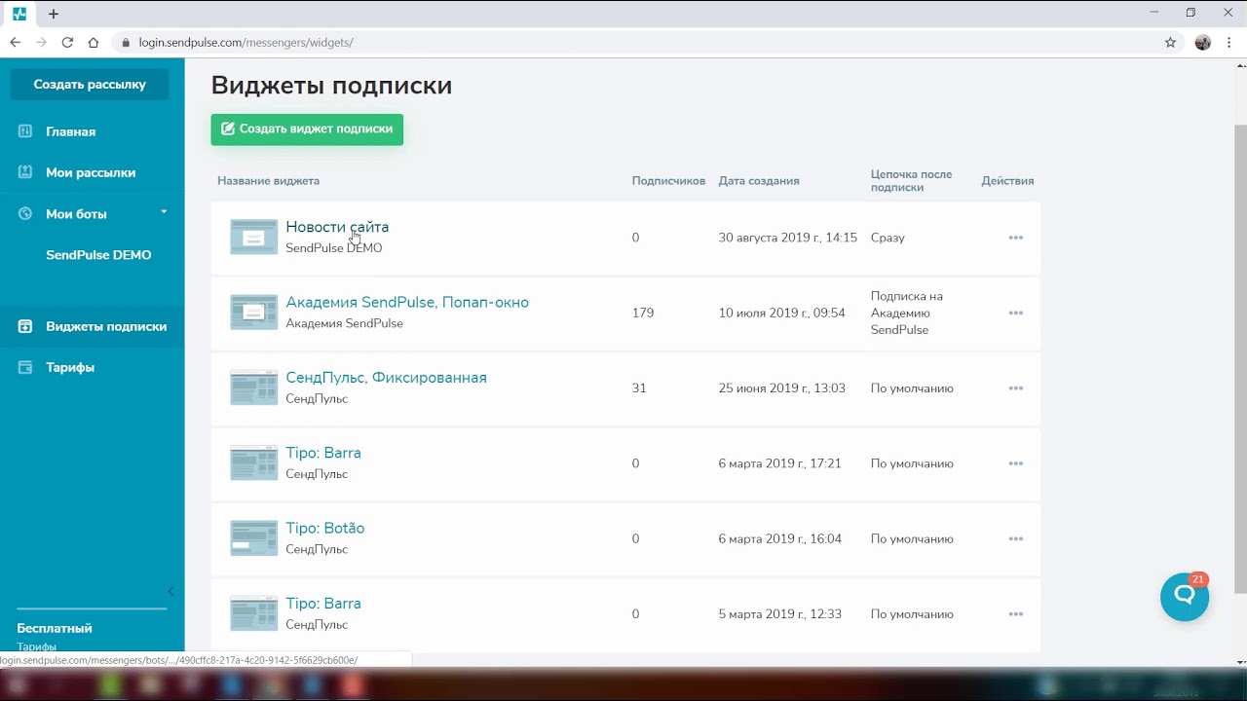
Task: Click the browser address bar URL
Action: click(246, 43)
